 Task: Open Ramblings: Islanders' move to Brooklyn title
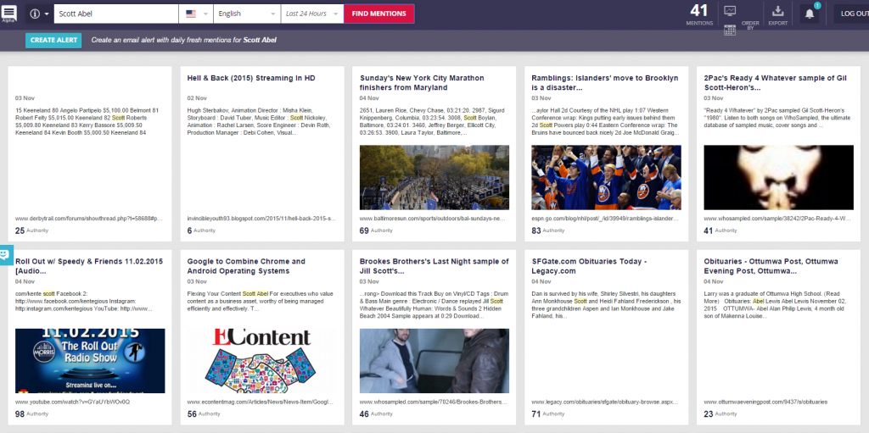(604, 82)
